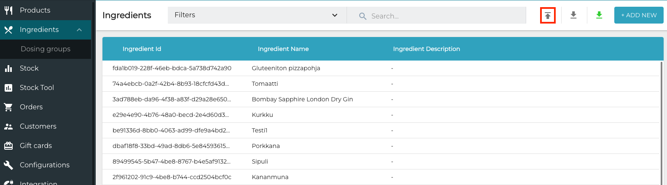
Task: Open Dosing groups submenu item
Action: pos(46,49)
